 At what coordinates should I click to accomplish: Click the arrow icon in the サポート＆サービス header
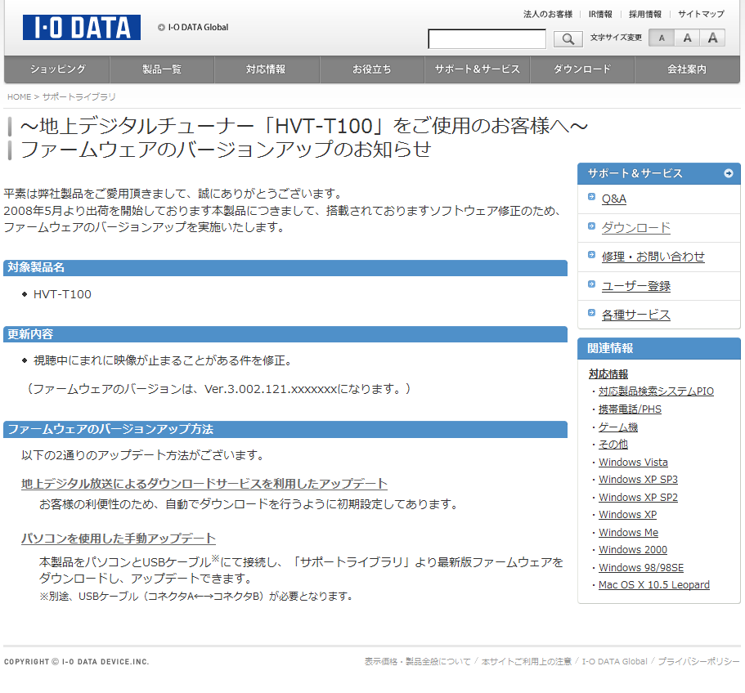(729, 173)
